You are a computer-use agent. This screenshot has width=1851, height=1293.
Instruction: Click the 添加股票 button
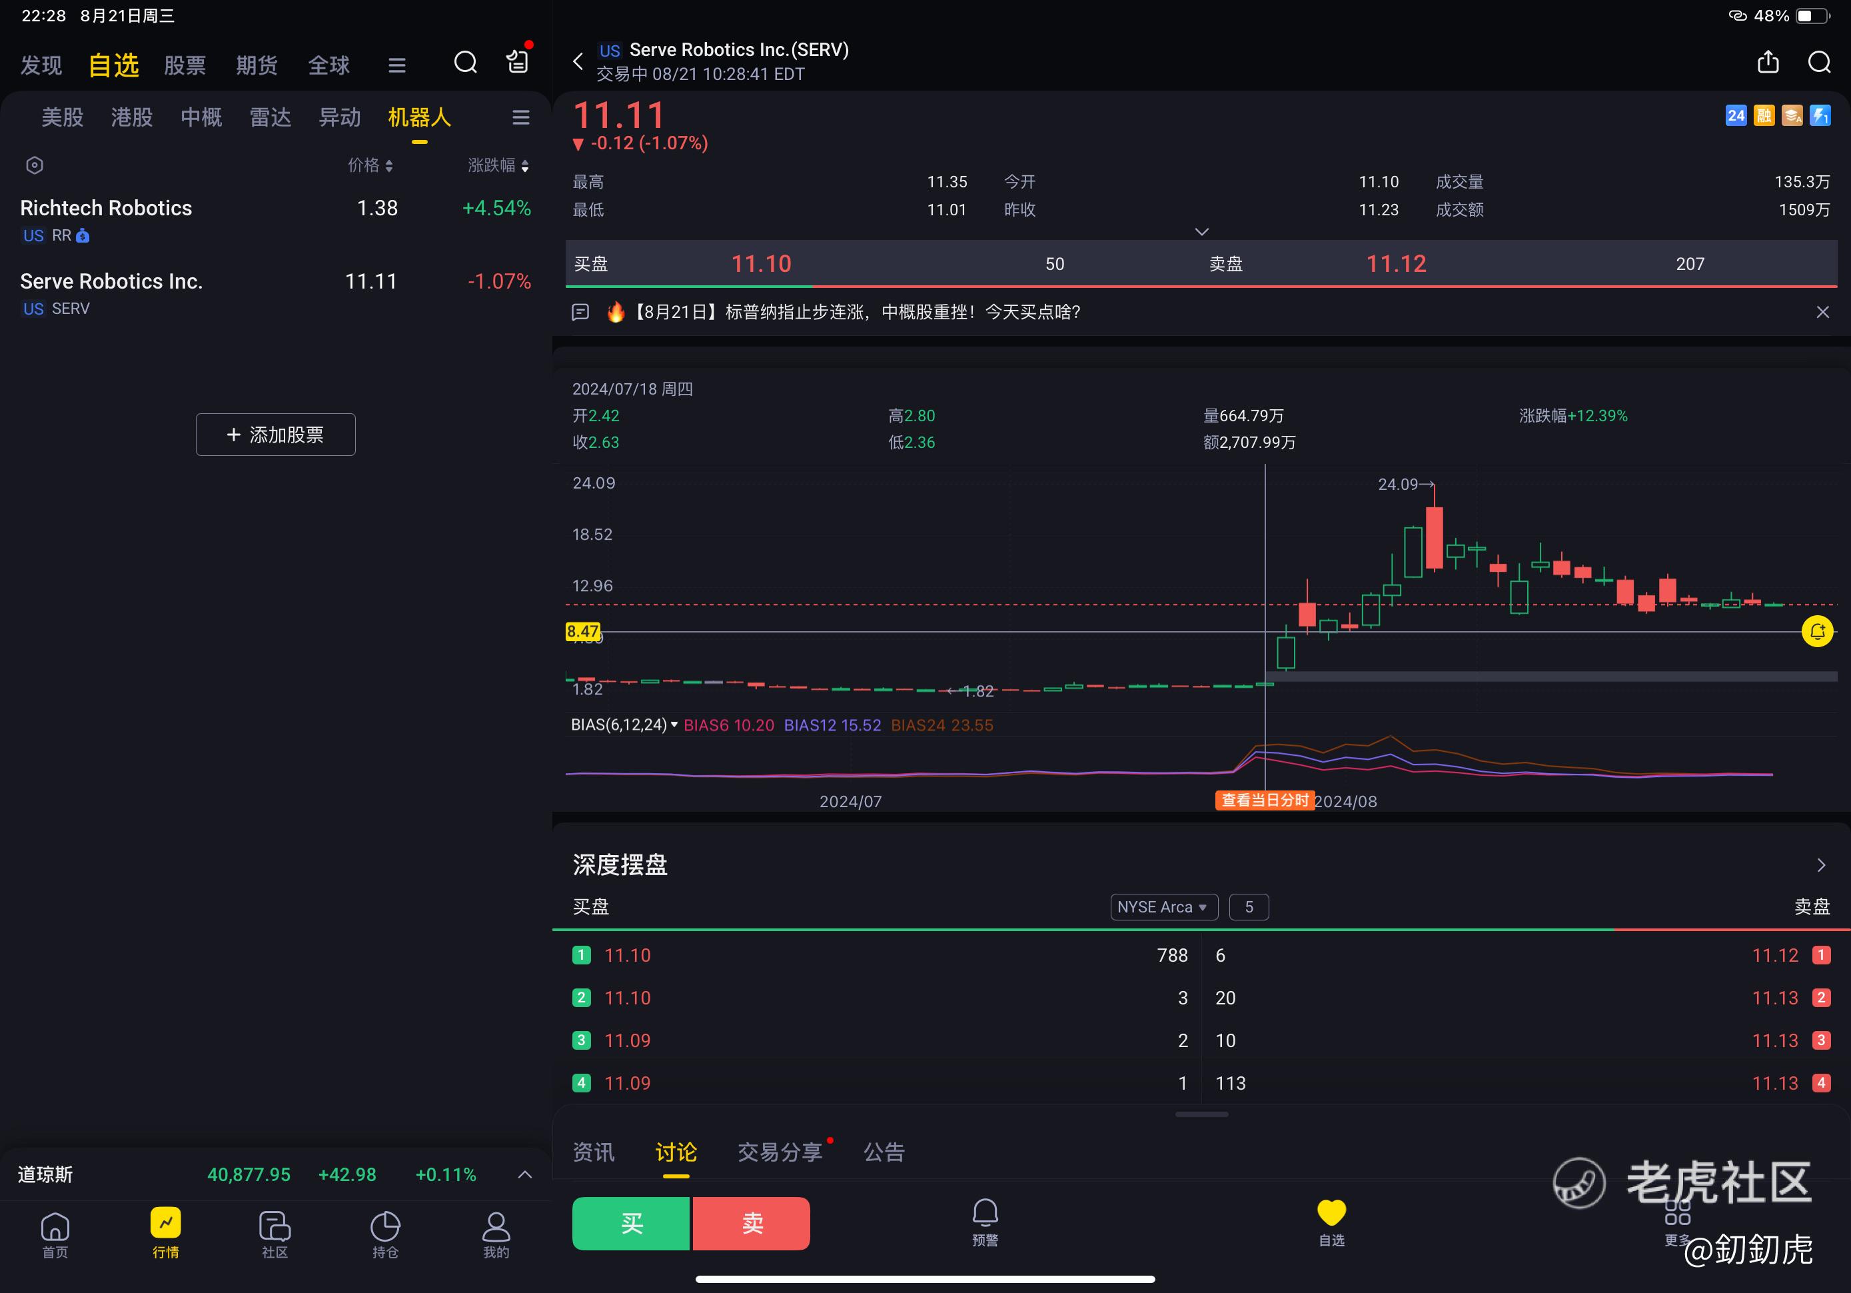coord(276,435)
